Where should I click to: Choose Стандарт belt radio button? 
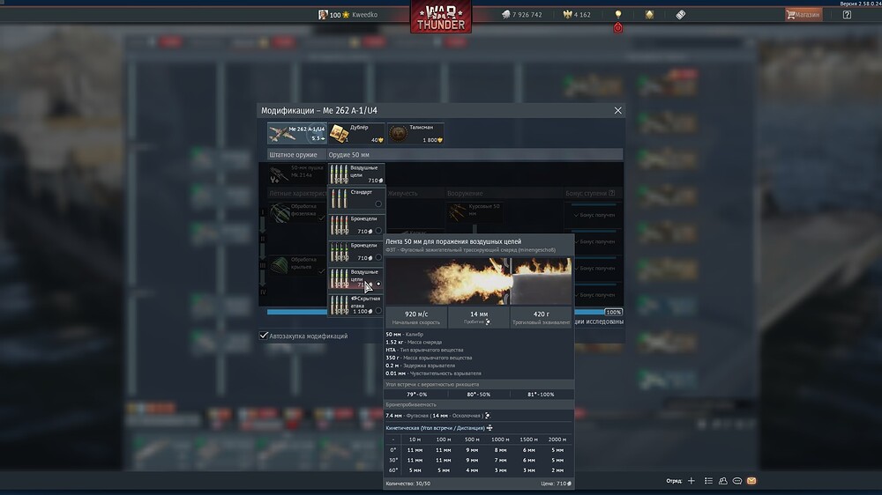pos(378,204)
